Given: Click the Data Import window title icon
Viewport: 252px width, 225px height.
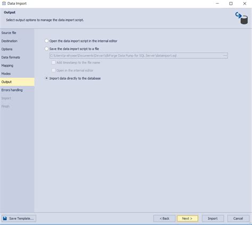Looking at the screenshot, I should [x=4, y=3].
